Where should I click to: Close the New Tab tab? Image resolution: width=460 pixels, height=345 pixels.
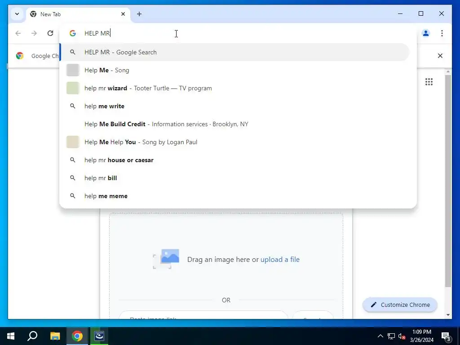tap(123, 14)
